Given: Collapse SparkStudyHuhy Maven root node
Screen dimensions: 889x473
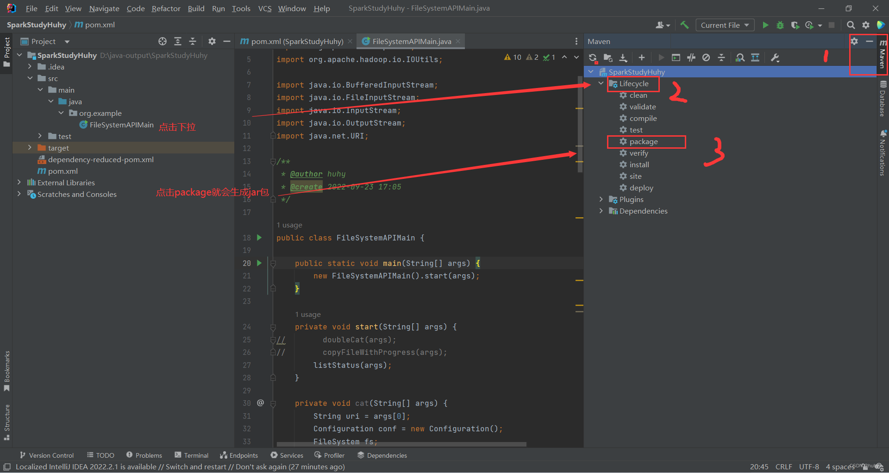Looking at the screenshot, I should (591, 72).
